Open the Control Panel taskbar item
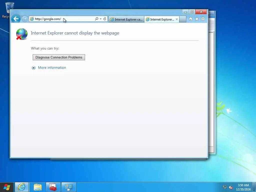 click(69, 187)
